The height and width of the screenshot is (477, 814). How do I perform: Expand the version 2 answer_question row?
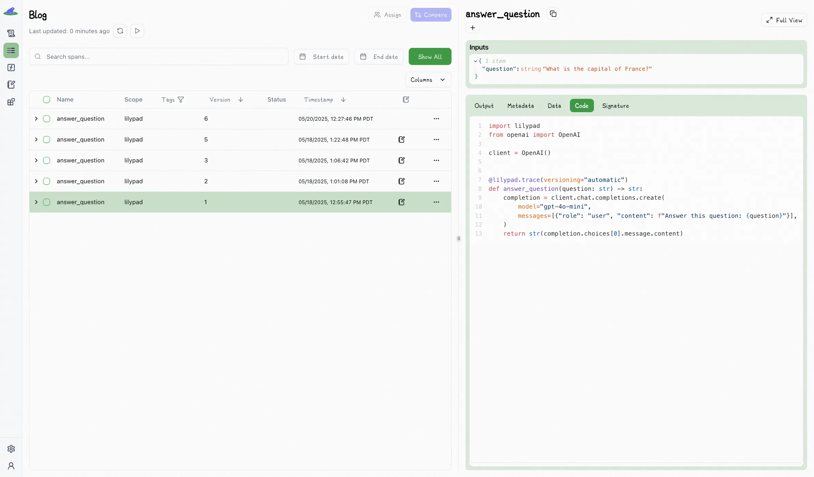(x=36, y=181)
